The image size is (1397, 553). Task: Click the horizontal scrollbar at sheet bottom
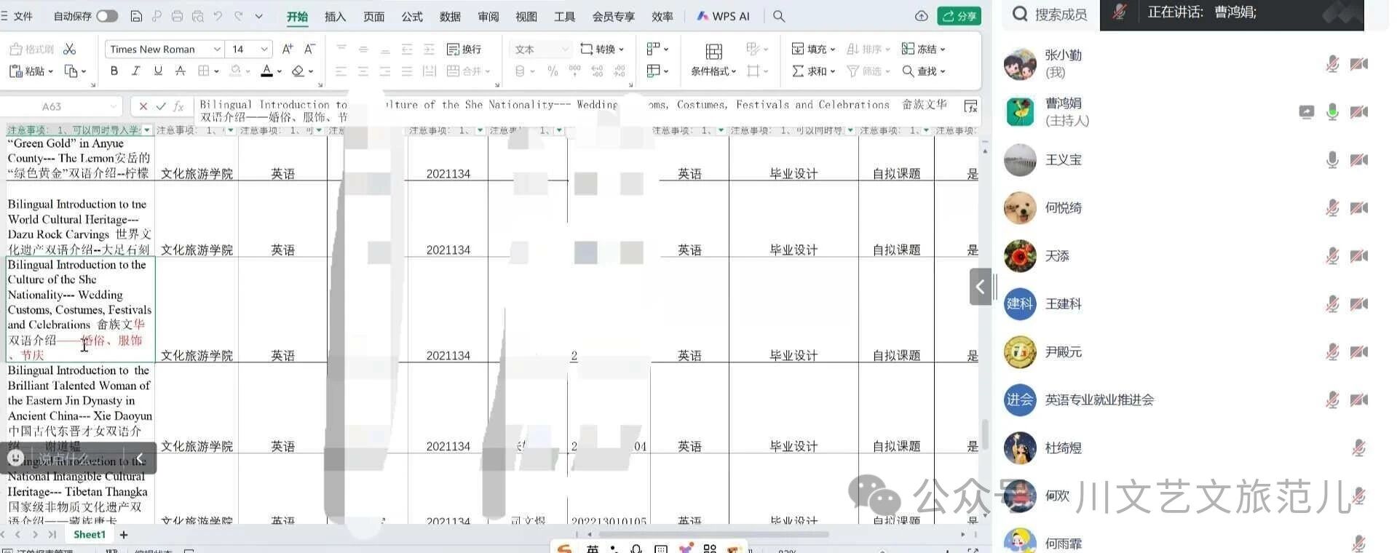tap(713, 534)
